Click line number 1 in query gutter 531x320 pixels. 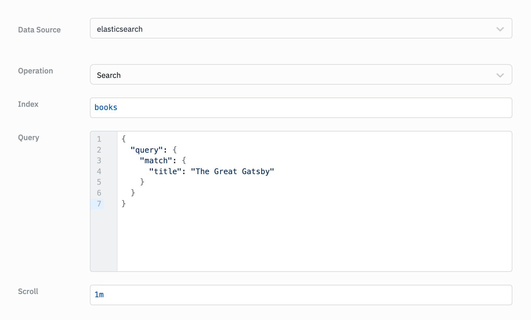99,139
